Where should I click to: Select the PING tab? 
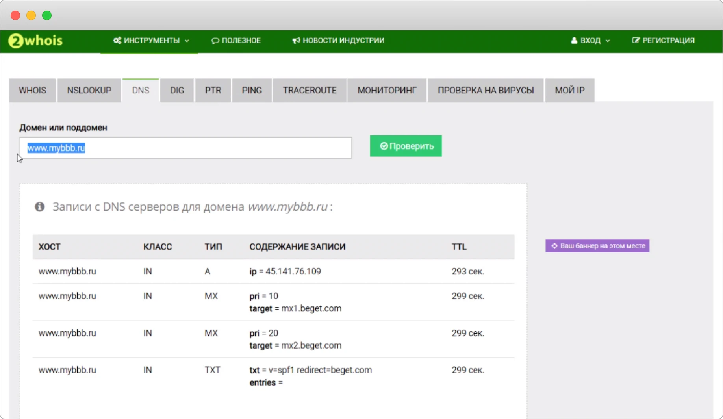click(252, 90)
